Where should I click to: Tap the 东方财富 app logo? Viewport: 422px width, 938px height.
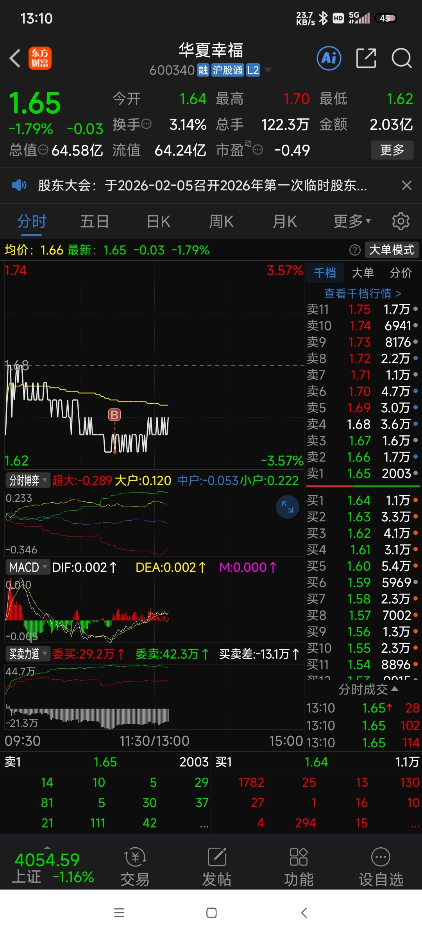pos(40,58)
